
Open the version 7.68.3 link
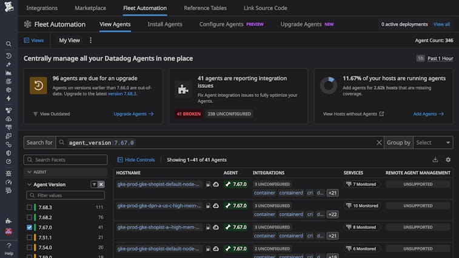(x=122, y=94)
